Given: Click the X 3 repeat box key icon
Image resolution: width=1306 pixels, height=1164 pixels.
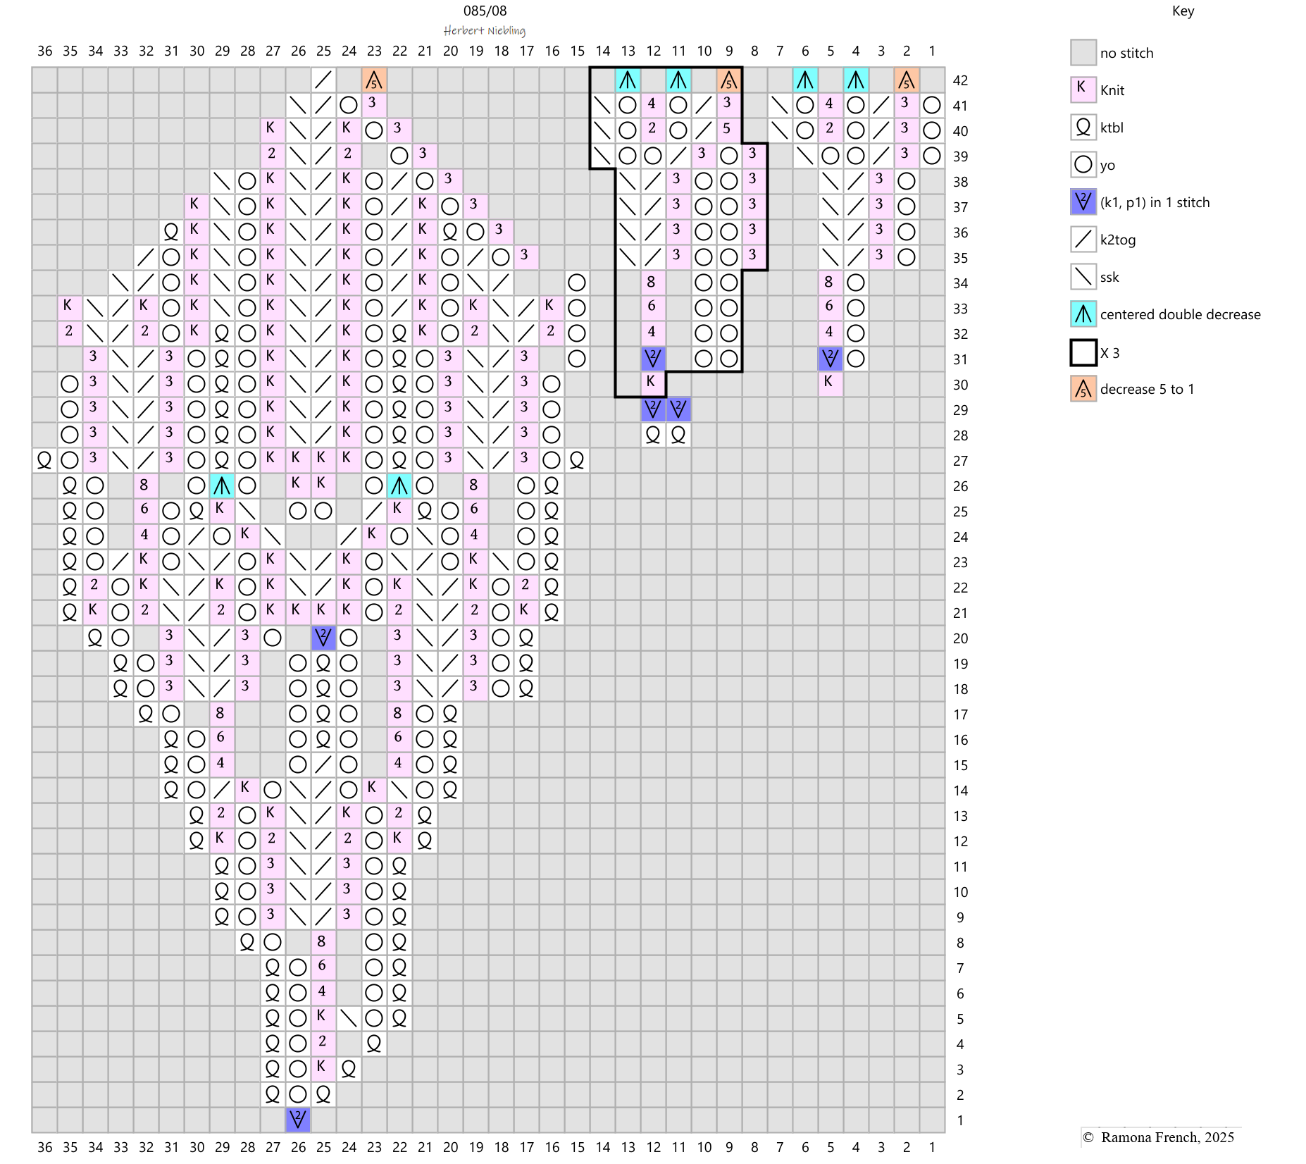Looking at the screenshot, I should (1083, 352).
